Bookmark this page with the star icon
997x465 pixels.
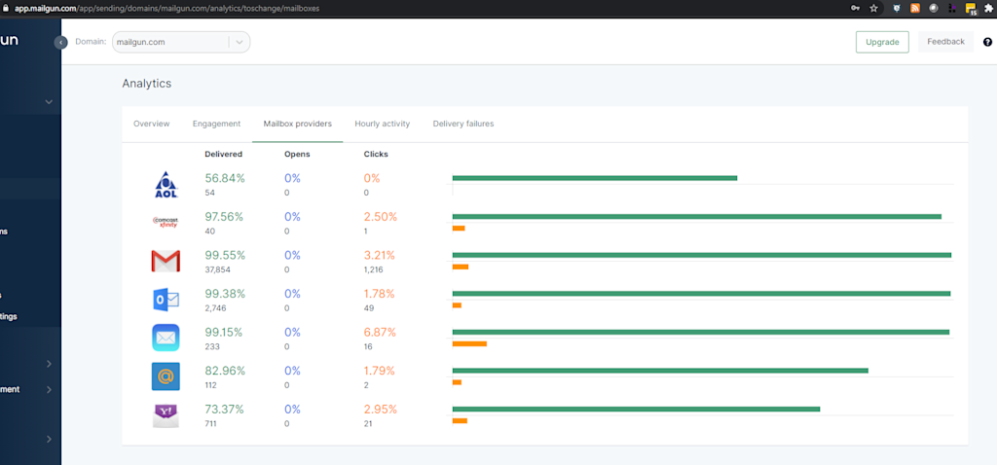[874, 8]
